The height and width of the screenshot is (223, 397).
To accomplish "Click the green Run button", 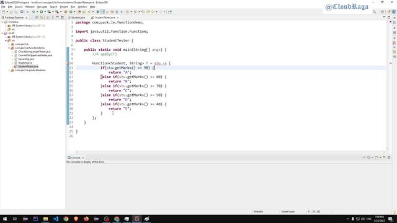I will 42,12.
